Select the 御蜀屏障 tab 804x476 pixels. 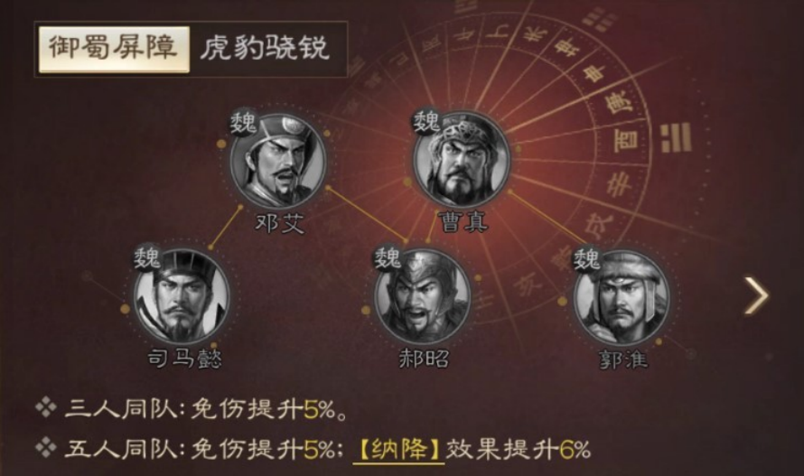click(x=114, y=50)
